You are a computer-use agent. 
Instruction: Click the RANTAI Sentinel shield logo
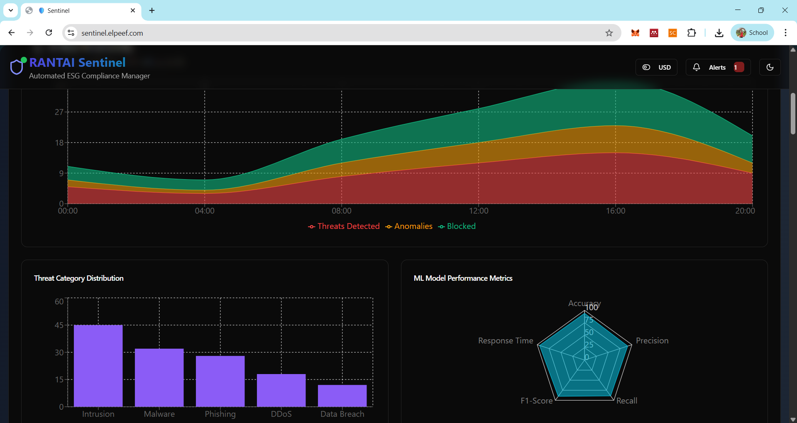[17, 66]
